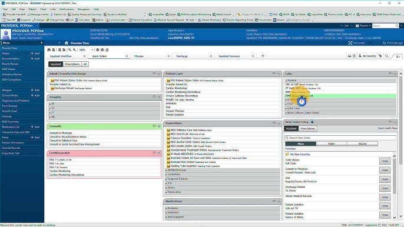404x227 pixels.
Task: Collapse the Consults section
Action: click(x=159, y=126)
